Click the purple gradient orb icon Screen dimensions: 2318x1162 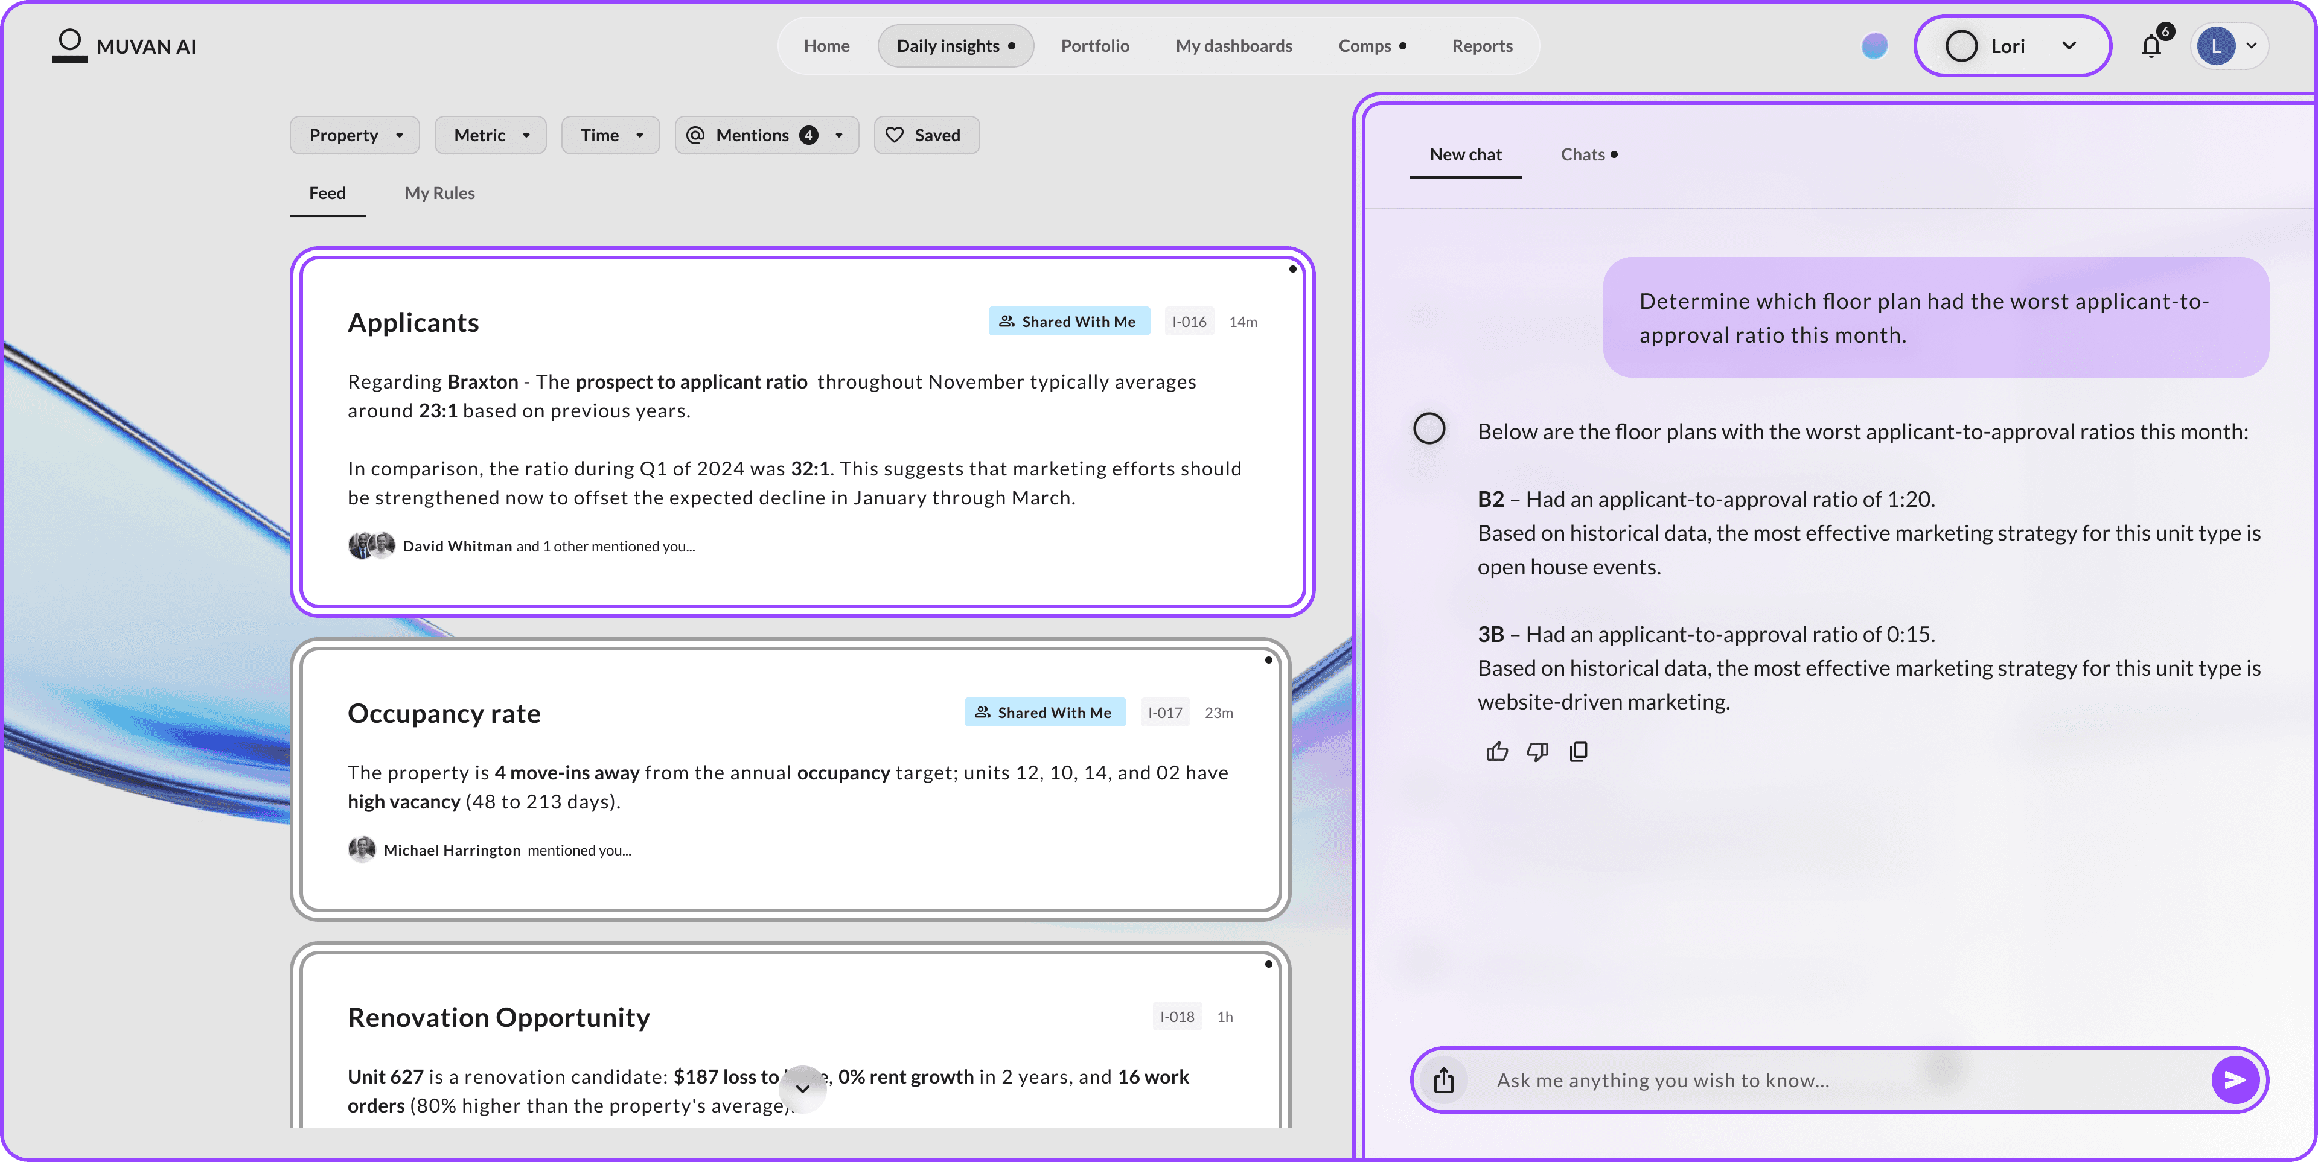1874,46
